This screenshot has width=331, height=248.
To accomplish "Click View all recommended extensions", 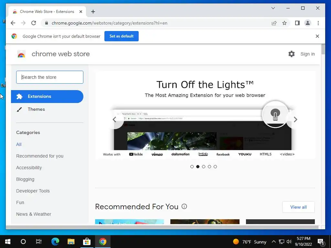I will [298, 207].
